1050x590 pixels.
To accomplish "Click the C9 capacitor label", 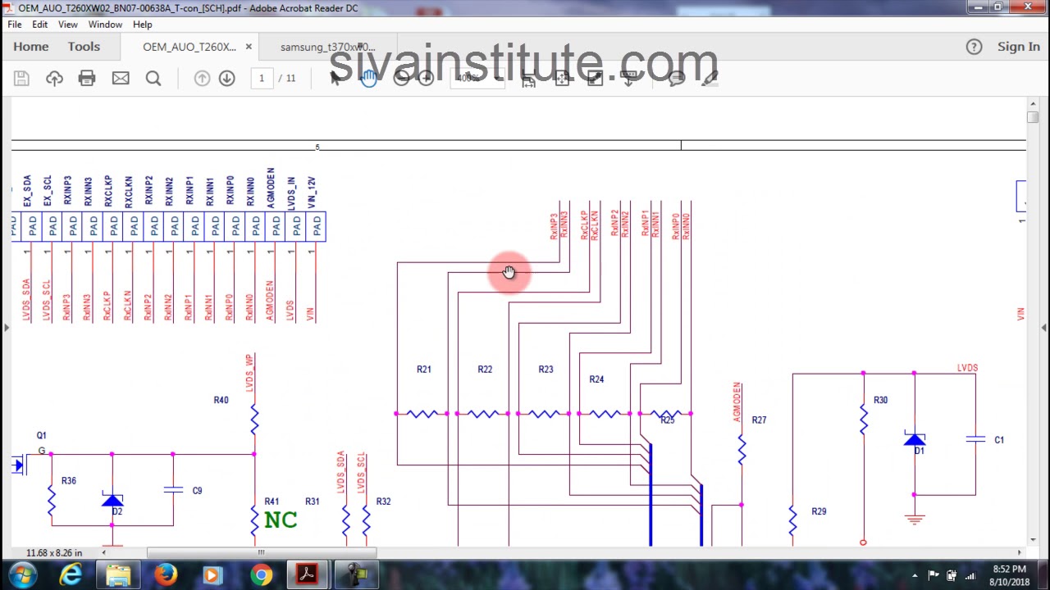I will point(197,491).
